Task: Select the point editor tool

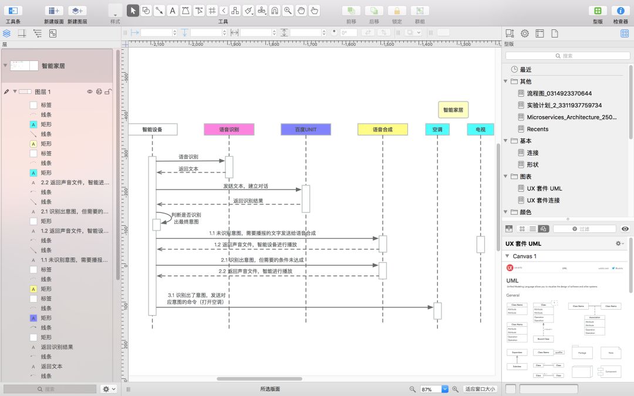Action: (x=199, y=11)
